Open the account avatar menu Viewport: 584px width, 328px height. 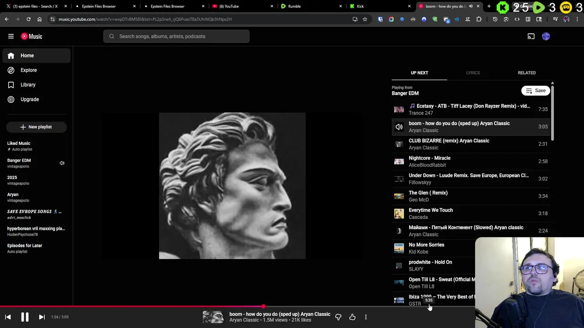(x=546, y=36)
